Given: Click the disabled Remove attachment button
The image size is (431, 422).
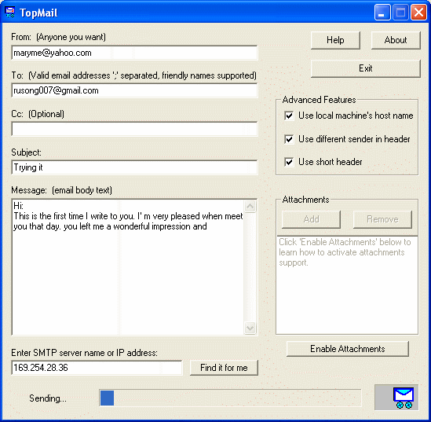Looking at the screenshot, I should tap(382, 219).
